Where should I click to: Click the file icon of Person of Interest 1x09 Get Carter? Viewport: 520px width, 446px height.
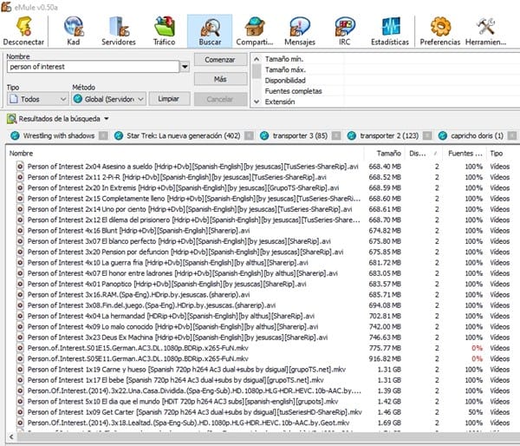tap(20, 412)
